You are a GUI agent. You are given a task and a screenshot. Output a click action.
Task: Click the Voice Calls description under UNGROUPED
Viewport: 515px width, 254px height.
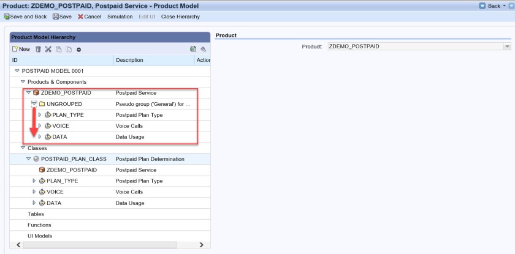(x=129, y=126)
